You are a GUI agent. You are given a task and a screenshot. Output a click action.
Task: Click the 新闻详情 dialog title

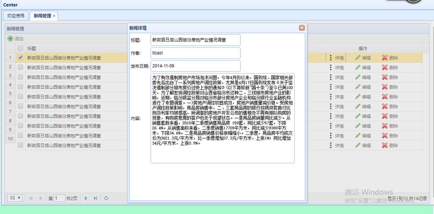tap(138, 28)
